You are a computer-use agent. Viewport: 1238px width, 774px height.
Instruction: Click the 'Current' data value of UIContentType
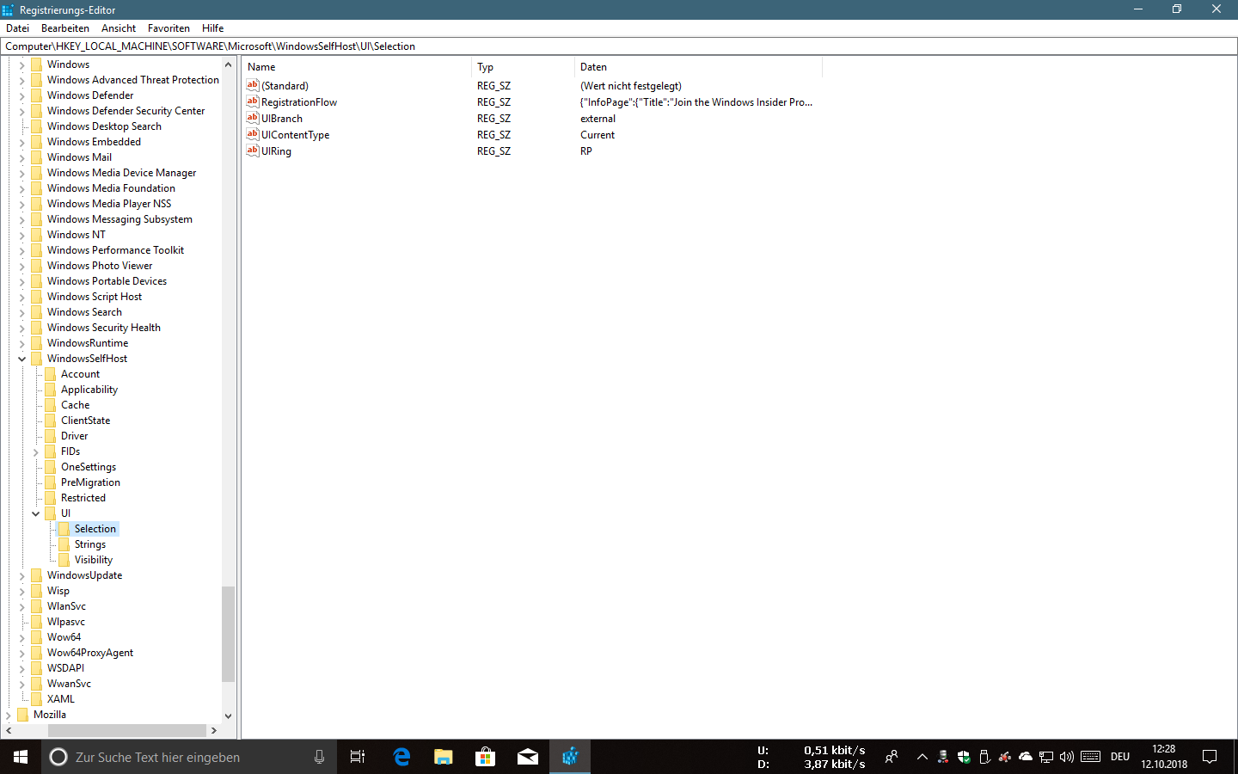pos(598,135)
